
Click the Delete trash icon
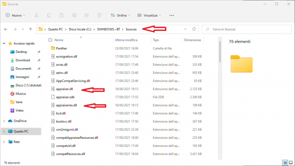(x=99, y=15)
